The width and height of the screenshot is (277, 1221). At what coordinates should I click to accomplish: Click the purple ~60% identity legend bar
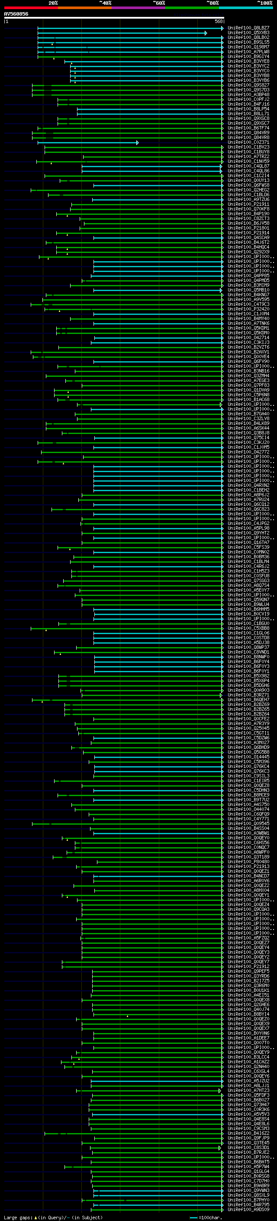138,8
